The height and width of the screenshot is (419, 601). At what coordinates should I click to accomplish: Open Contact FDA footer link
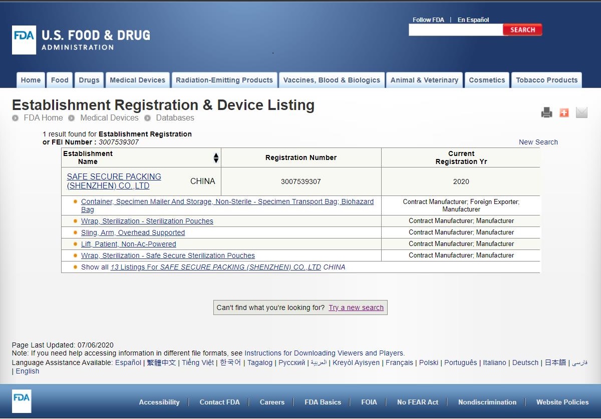point(219,402)
